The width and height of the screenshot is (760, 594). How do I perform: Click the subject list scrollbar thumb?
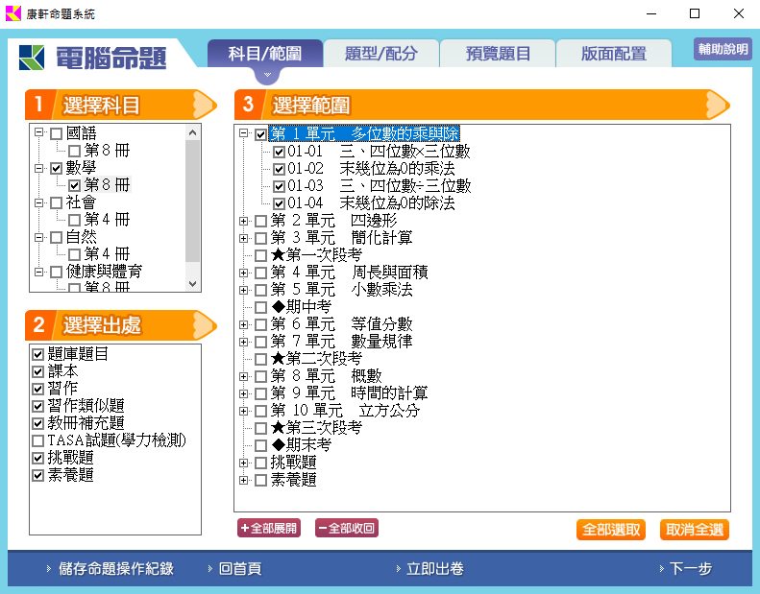tap(193, 201)
